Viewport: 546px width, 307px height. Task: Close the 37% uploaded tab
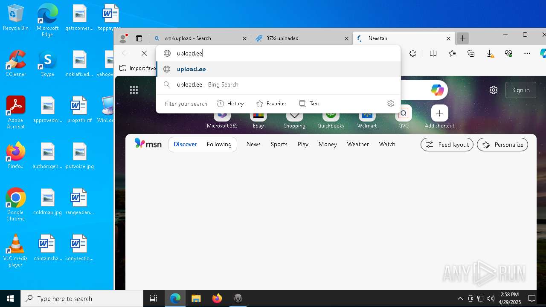346,38
